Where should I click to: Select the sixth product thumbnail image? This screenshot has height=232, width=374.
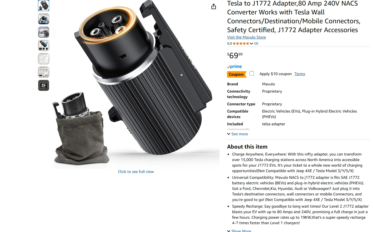click(x=44, y=72)
